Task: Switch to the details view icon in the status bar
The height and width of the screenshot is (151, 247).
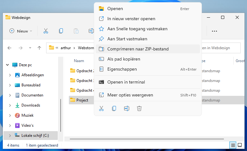Action: tap(233, 145)
